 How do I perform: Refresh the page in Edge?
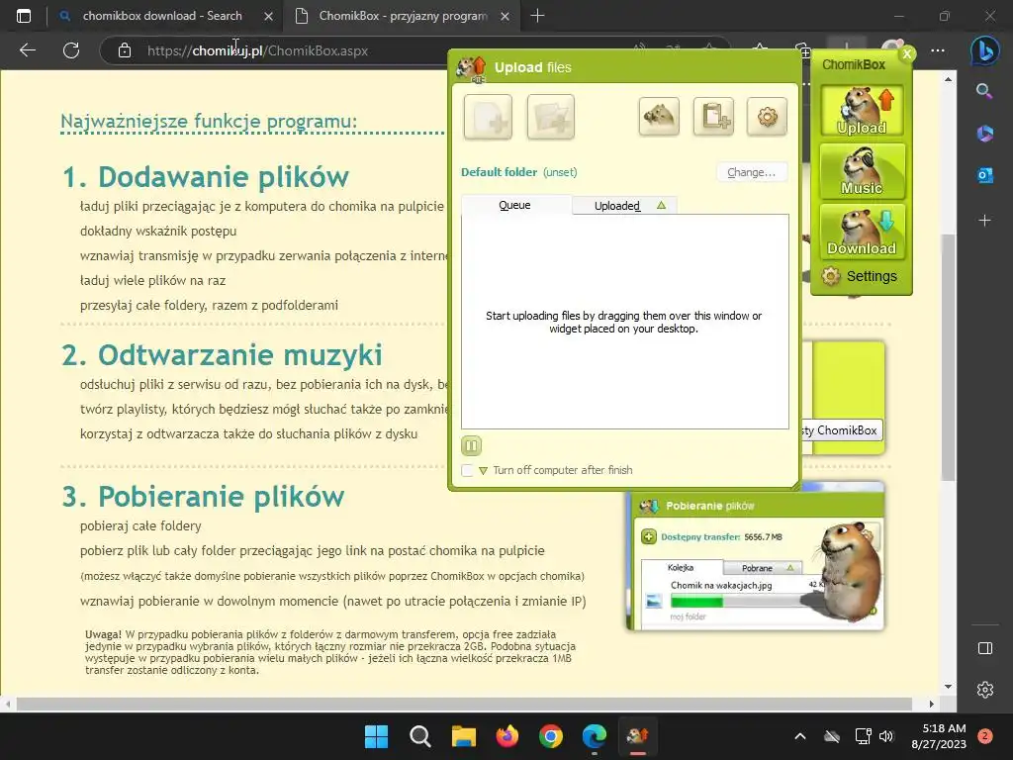(71, 50)
